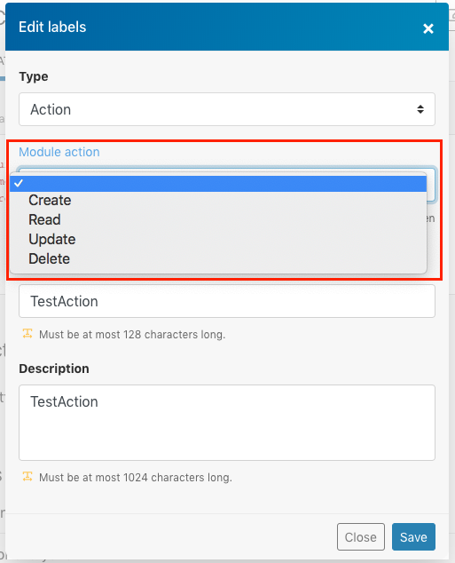
Task: Click the text-length icon beside 1024 characters hint
Action: coord(27,477)
